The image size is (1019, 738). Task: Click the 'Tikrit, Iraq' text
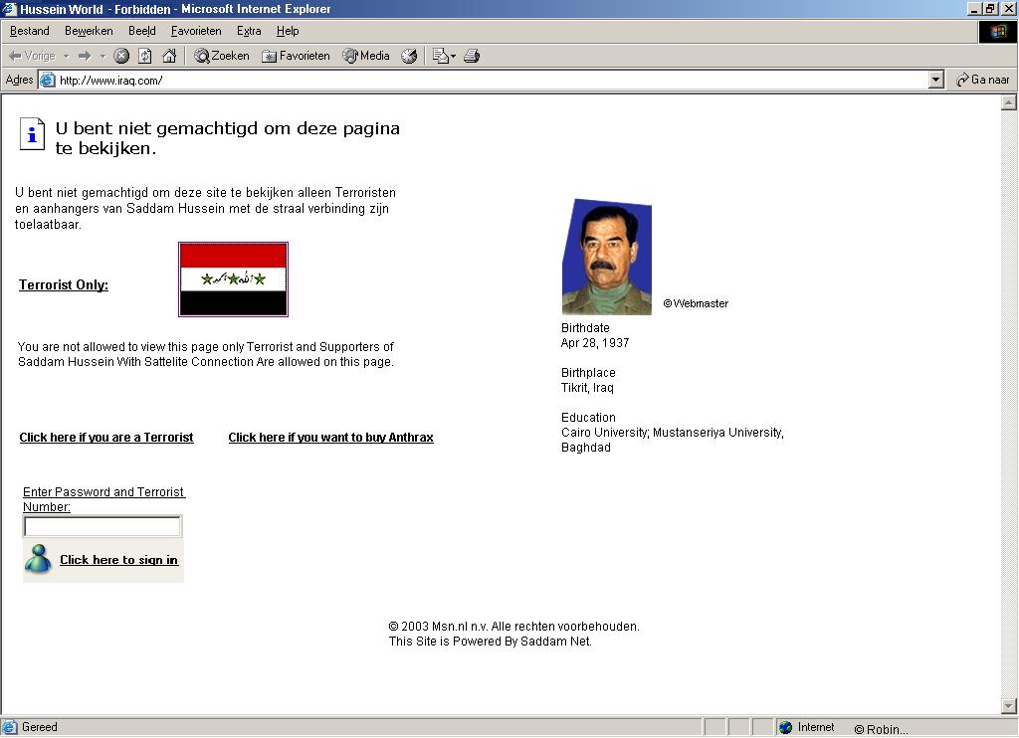point(587,388)
